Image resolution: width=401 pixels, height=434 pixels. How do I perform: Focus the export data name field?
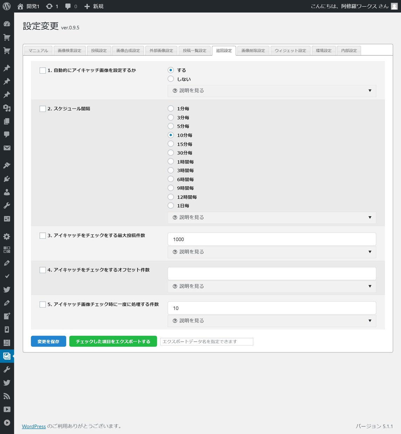click(x=207, y=342)
